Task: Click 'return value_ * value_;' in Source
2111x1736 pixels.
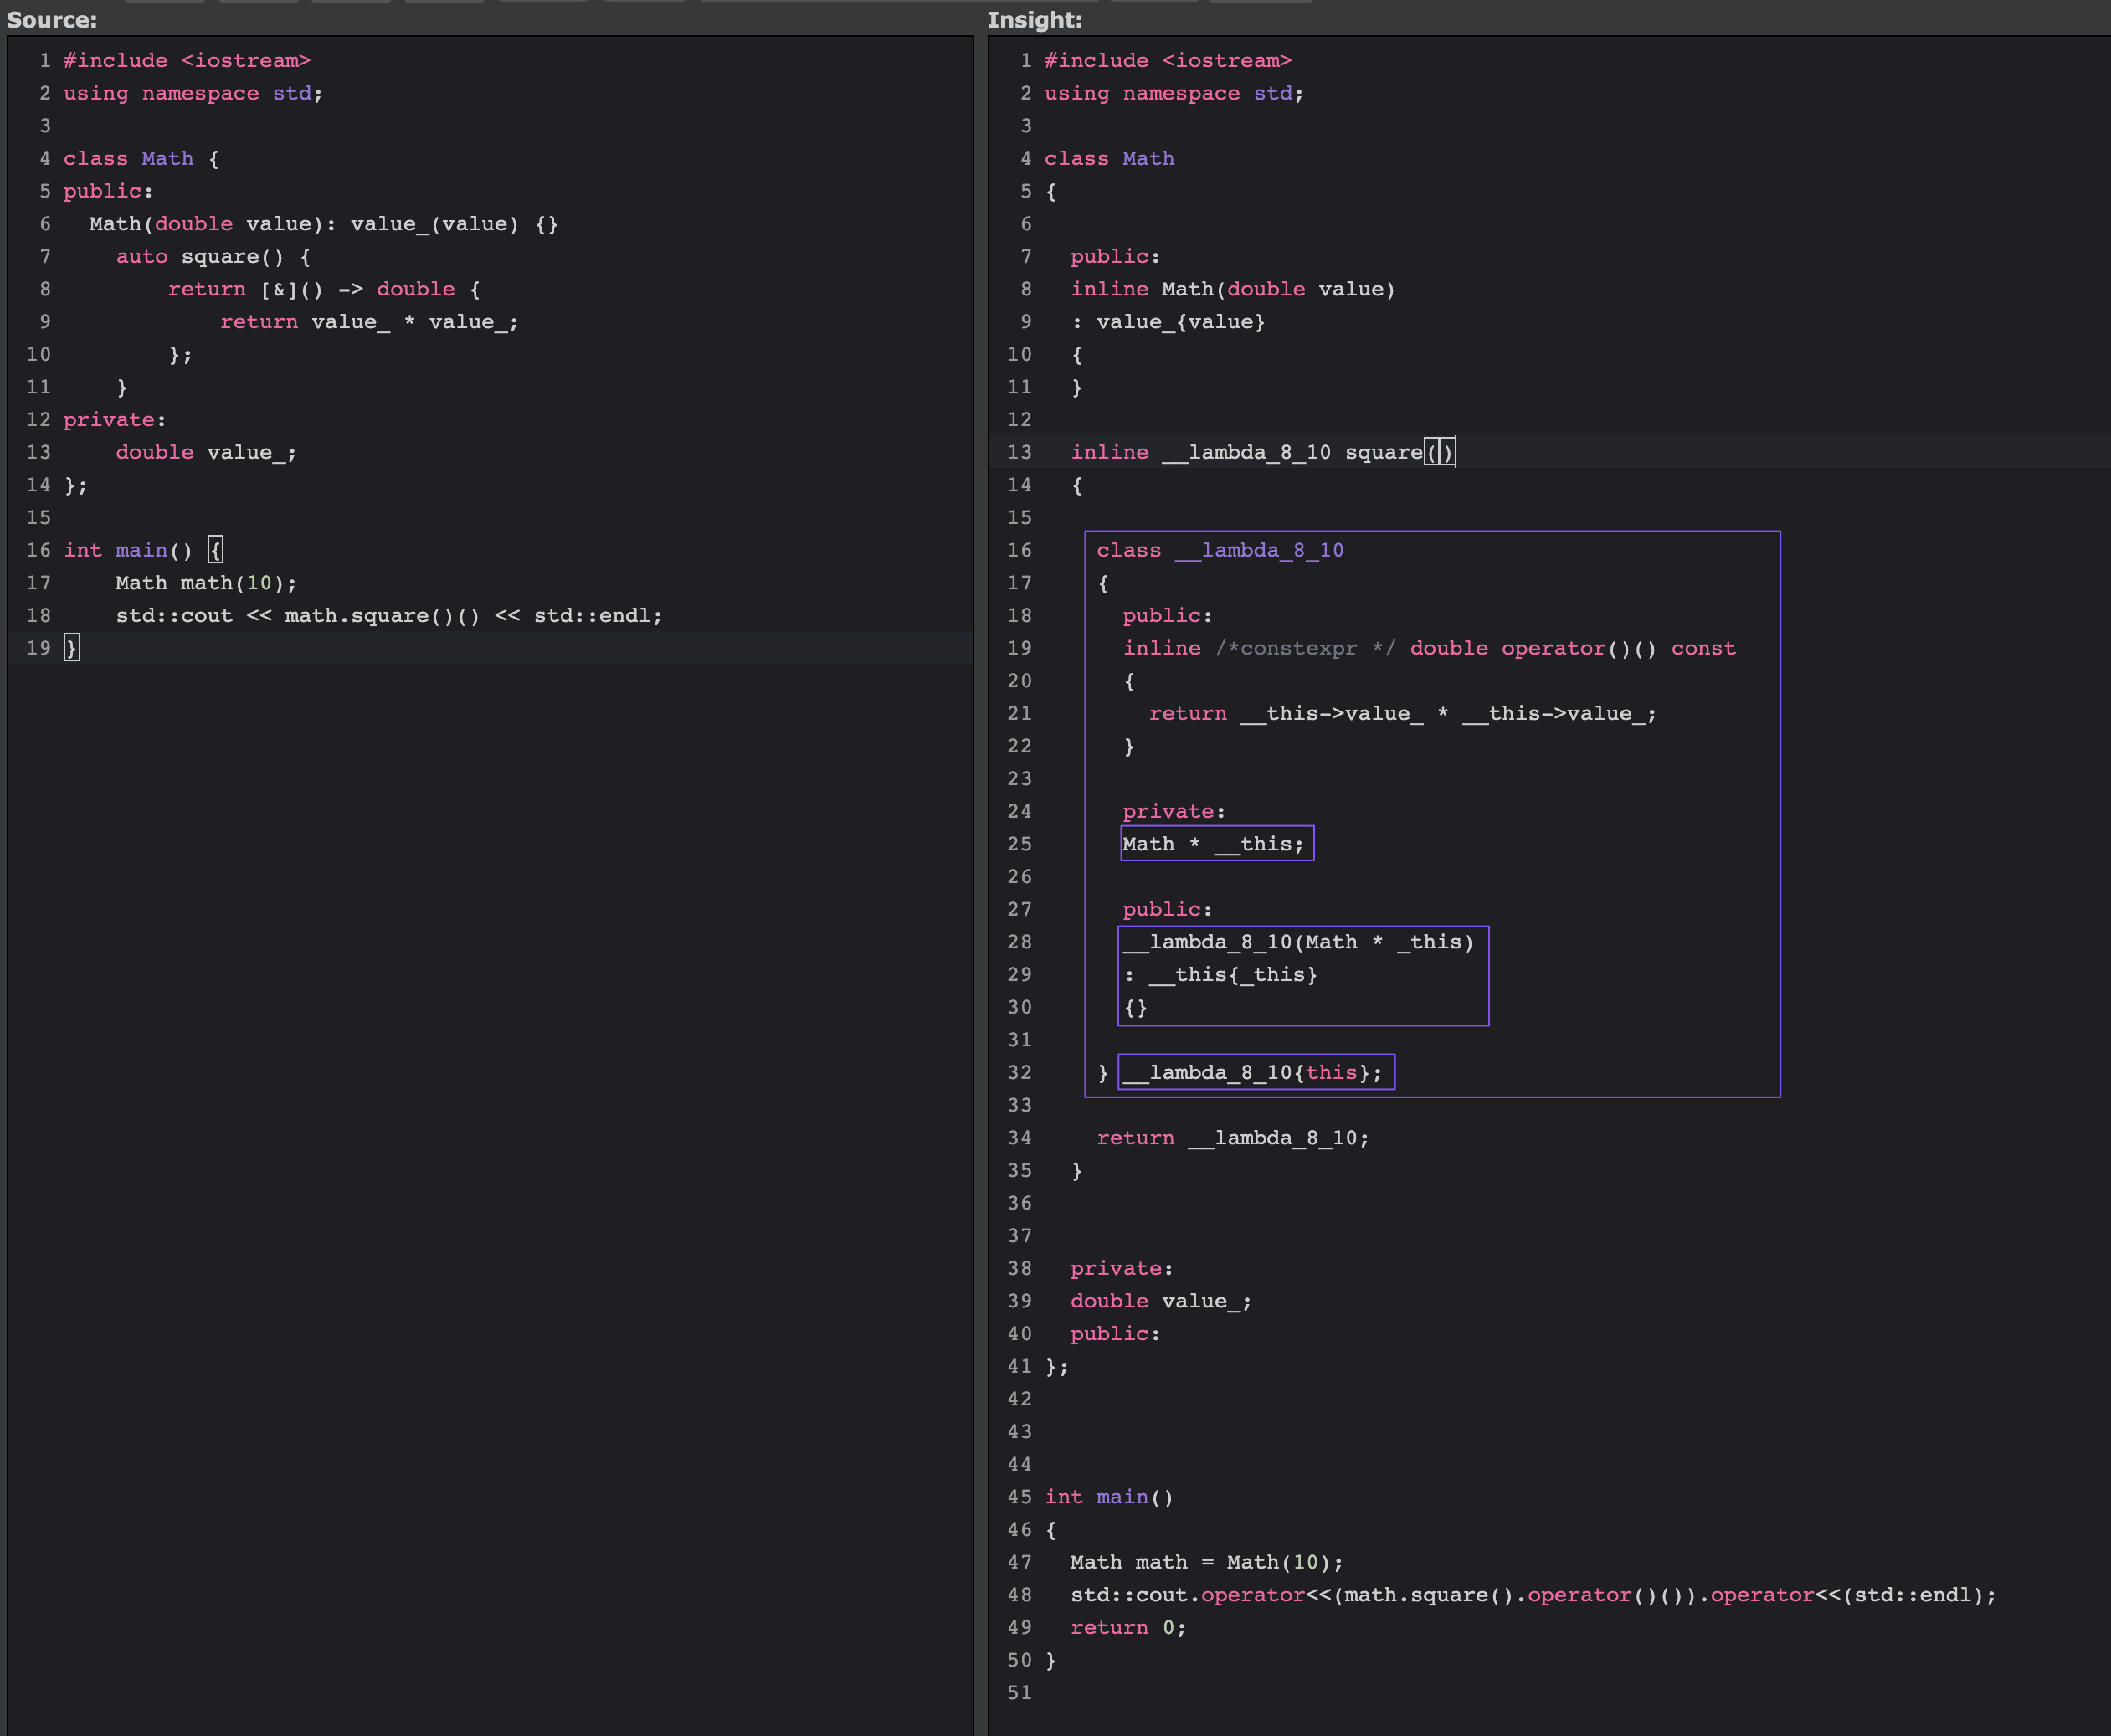Action: coord(368,322)
